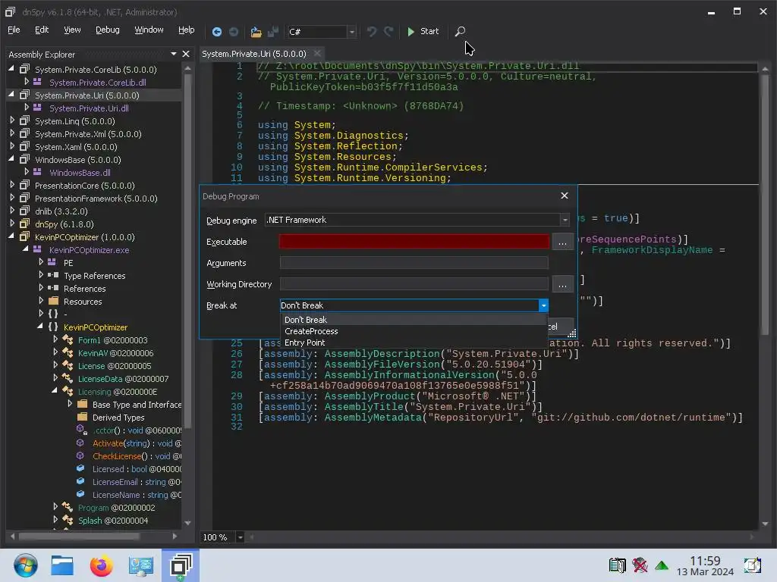777x582 pixels.
Task: Expand the PE node
Action: 41,261
